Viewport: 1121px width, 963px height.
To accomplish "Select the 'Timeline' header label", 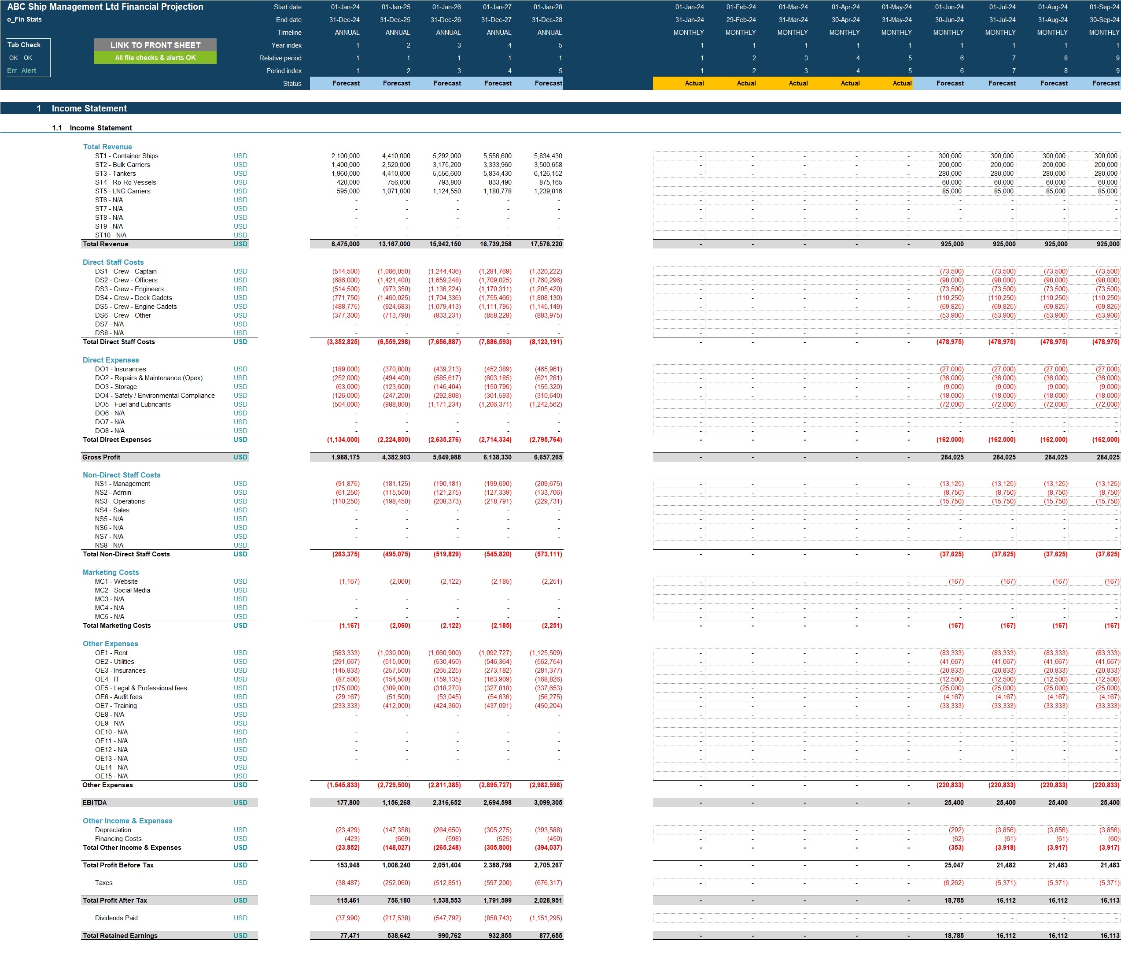I will 289,33.
